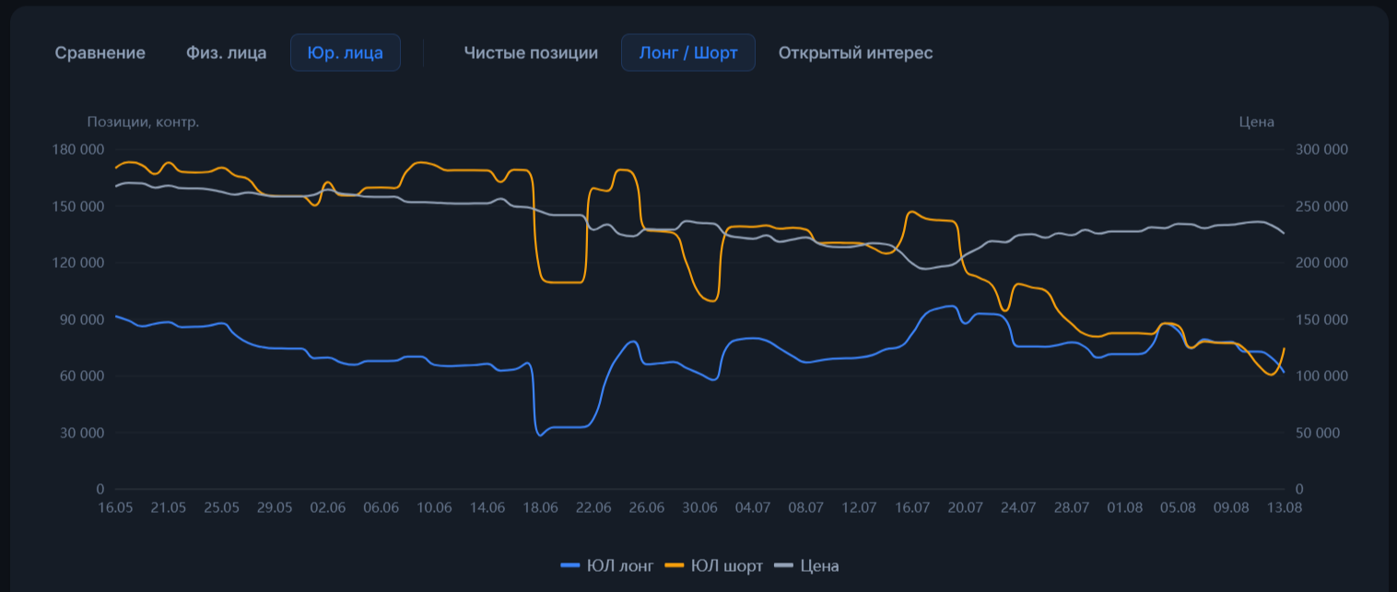This screenshot has height=592, width=1397.
Task: Click the 16.07 date on the x-axis
Action: [912, 508]
